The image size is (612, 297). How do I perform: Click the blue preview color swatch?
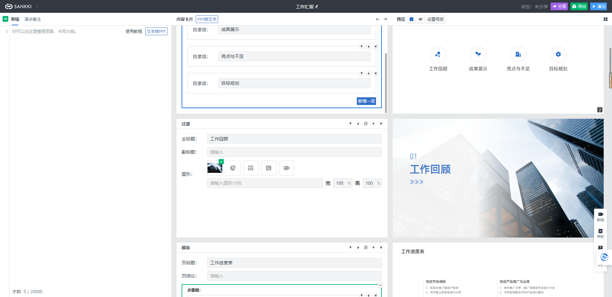412,19
